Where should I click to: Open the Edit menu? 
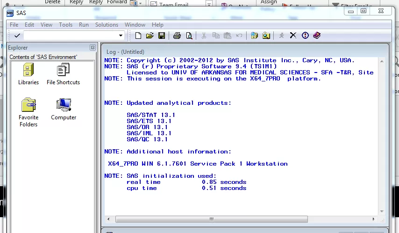pos(29,25)
